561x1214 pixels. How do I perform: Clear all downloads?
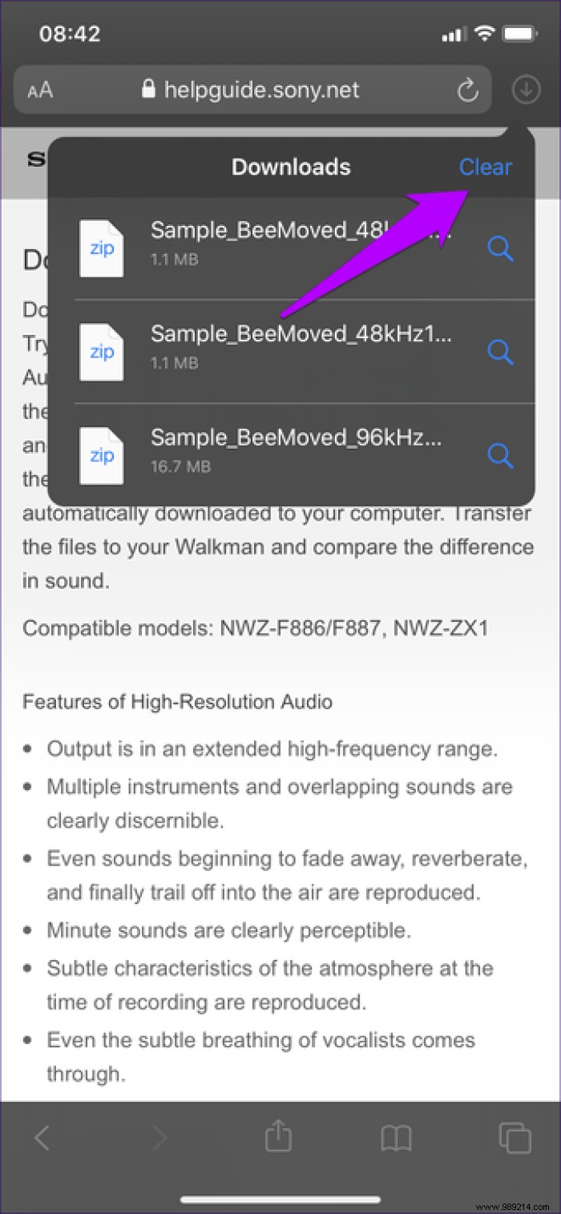[x=485, y=167]
